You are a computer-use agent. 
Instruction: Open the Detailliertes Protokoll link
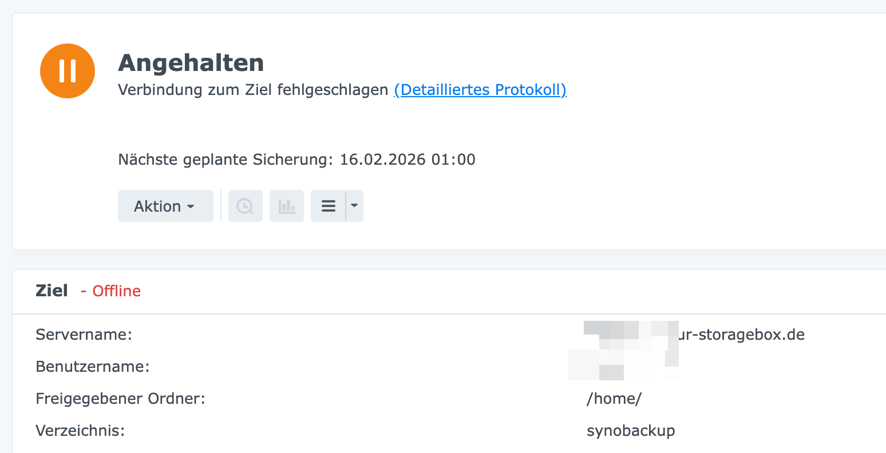point(480,90)
